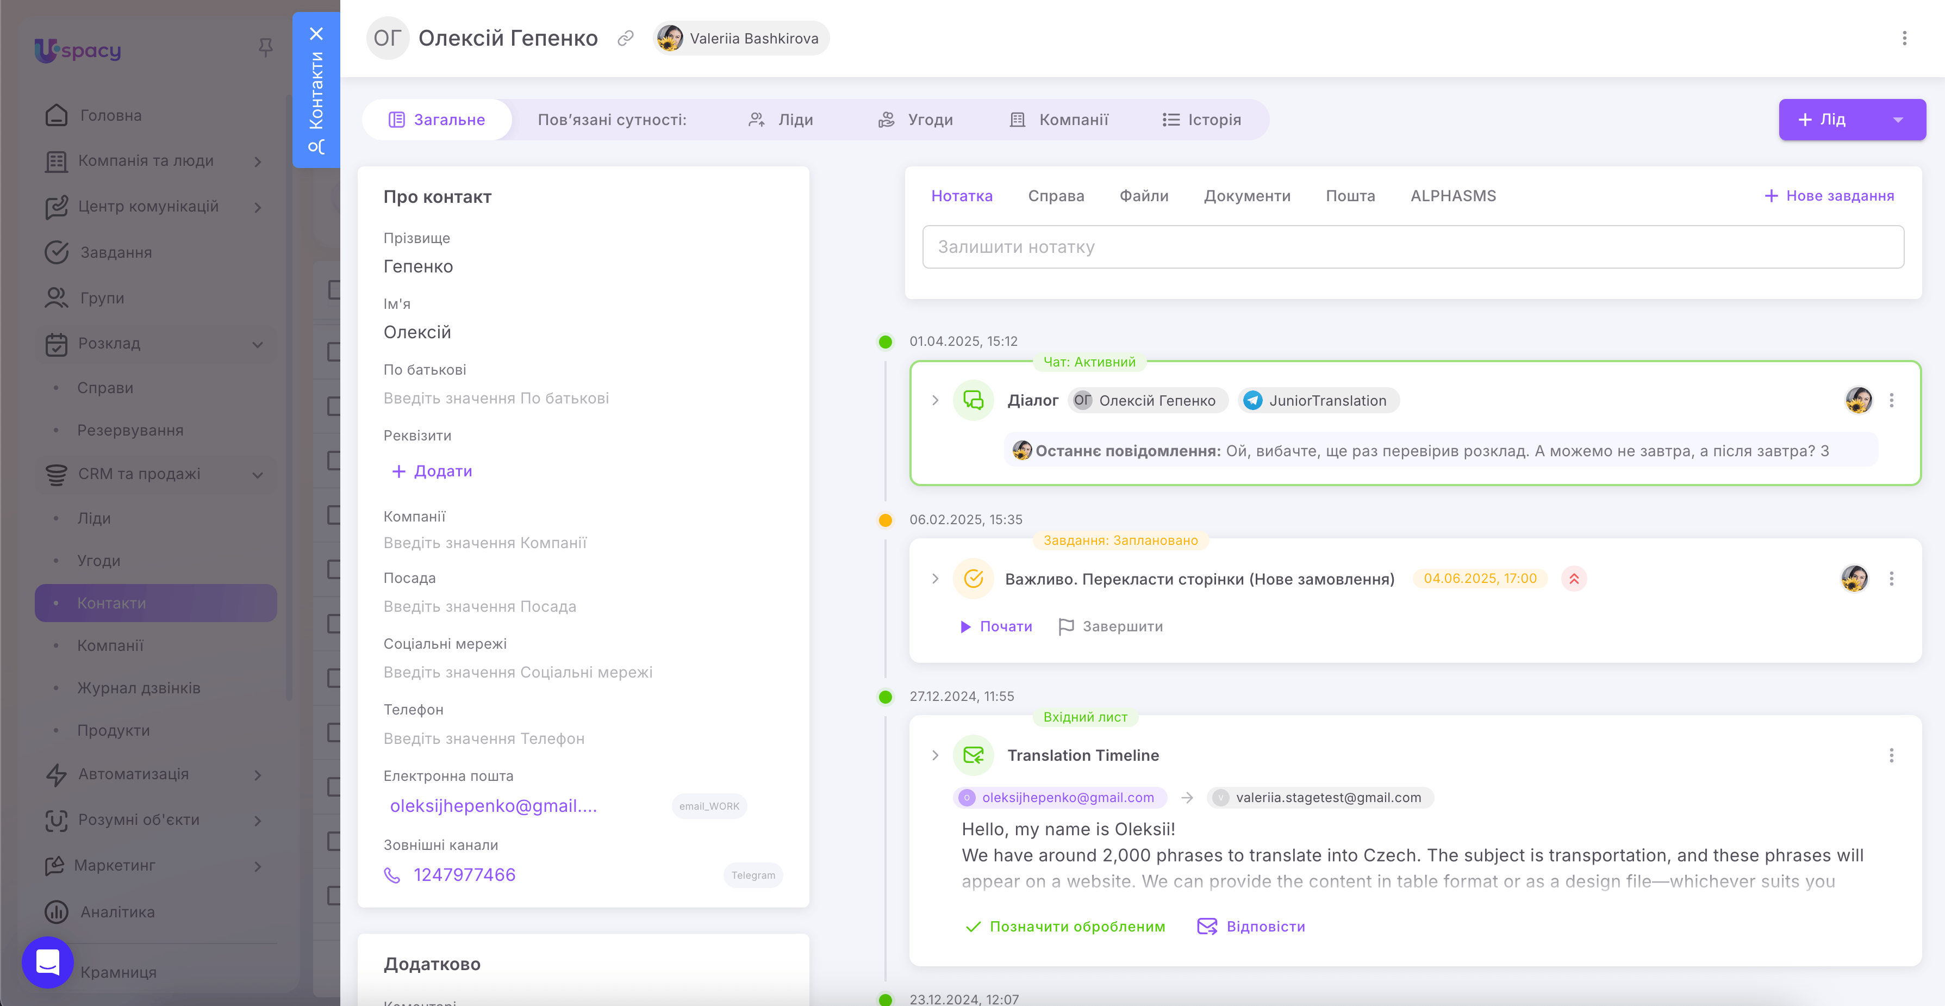Open the Діалог card options menu

pyautogui.click(x=1891, y=400)
